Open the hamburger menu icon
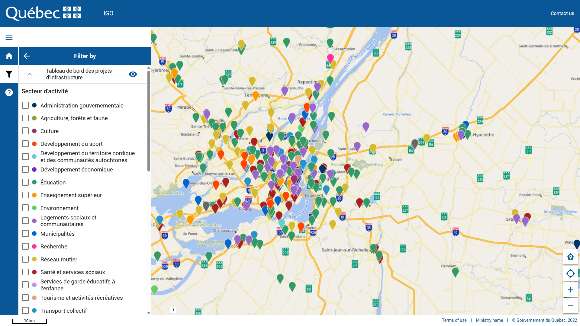This screenshot has height=326, width=580. click(x=9, y=37)
